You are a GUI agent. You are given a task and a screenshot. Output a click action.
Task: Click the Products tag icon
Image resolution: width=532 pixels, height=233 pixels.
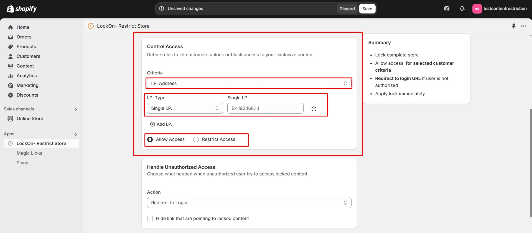point(11,46)
